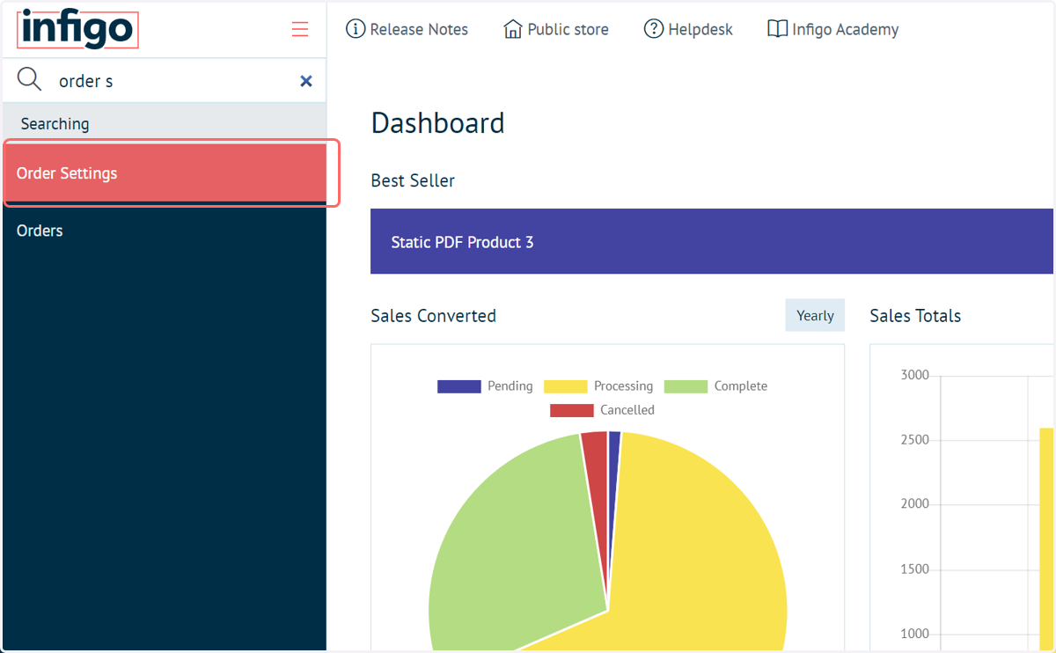1056x653 pixels.
Task: Toggle the Complete legend swatch
Action: [x=686, y=386]
